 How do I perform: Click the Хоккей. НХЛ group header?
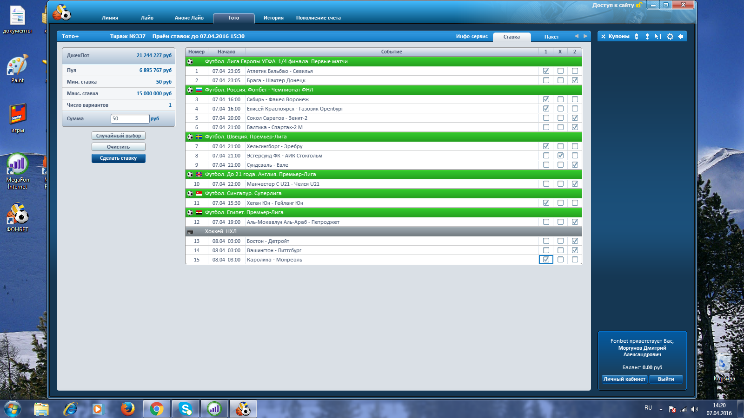coord(384,231)
